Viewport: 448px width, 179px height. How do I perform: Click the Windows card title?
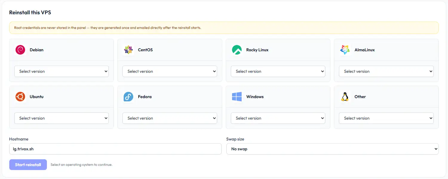pos(255,97)
